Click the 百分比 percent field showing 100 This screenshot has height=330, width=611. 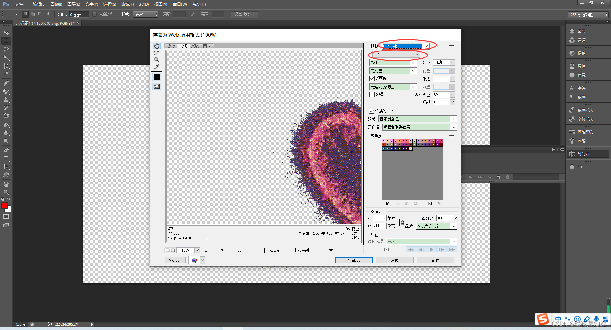tap(445, 218)
